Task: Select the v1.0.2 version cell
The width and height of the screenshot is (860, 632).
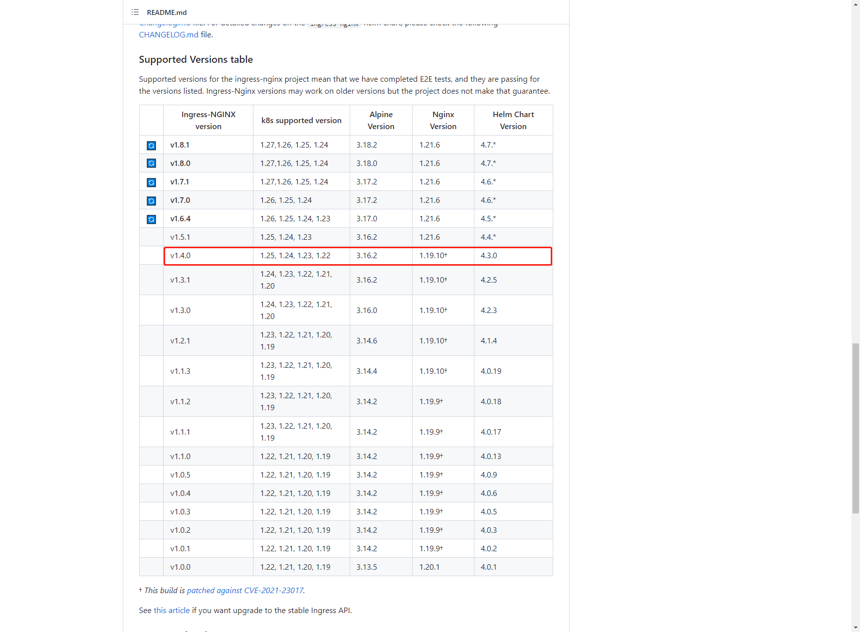Action: 209,530
